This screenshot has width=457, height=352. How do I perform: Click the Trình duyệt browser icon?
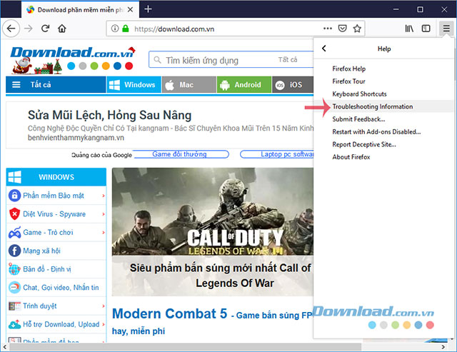pos(14,306)
